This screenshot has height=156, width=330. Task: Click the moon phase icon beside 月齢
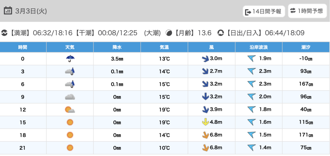point(169,33)
